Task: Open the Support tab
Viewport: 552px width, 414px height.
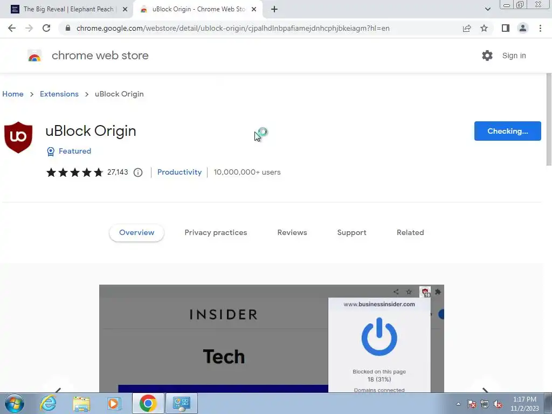Action: [x=351, y=232]
